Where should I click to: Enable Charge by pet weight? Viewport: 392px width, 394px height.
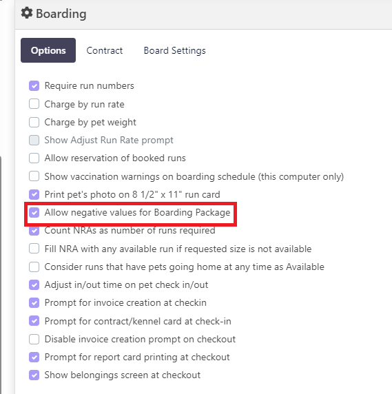click(34, 122)
